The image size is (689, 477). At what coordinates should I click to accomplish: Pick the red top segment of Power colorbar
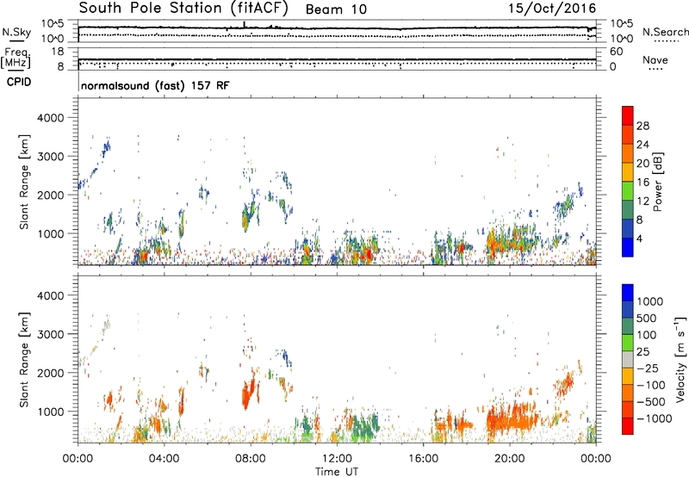tap(628, 115)
